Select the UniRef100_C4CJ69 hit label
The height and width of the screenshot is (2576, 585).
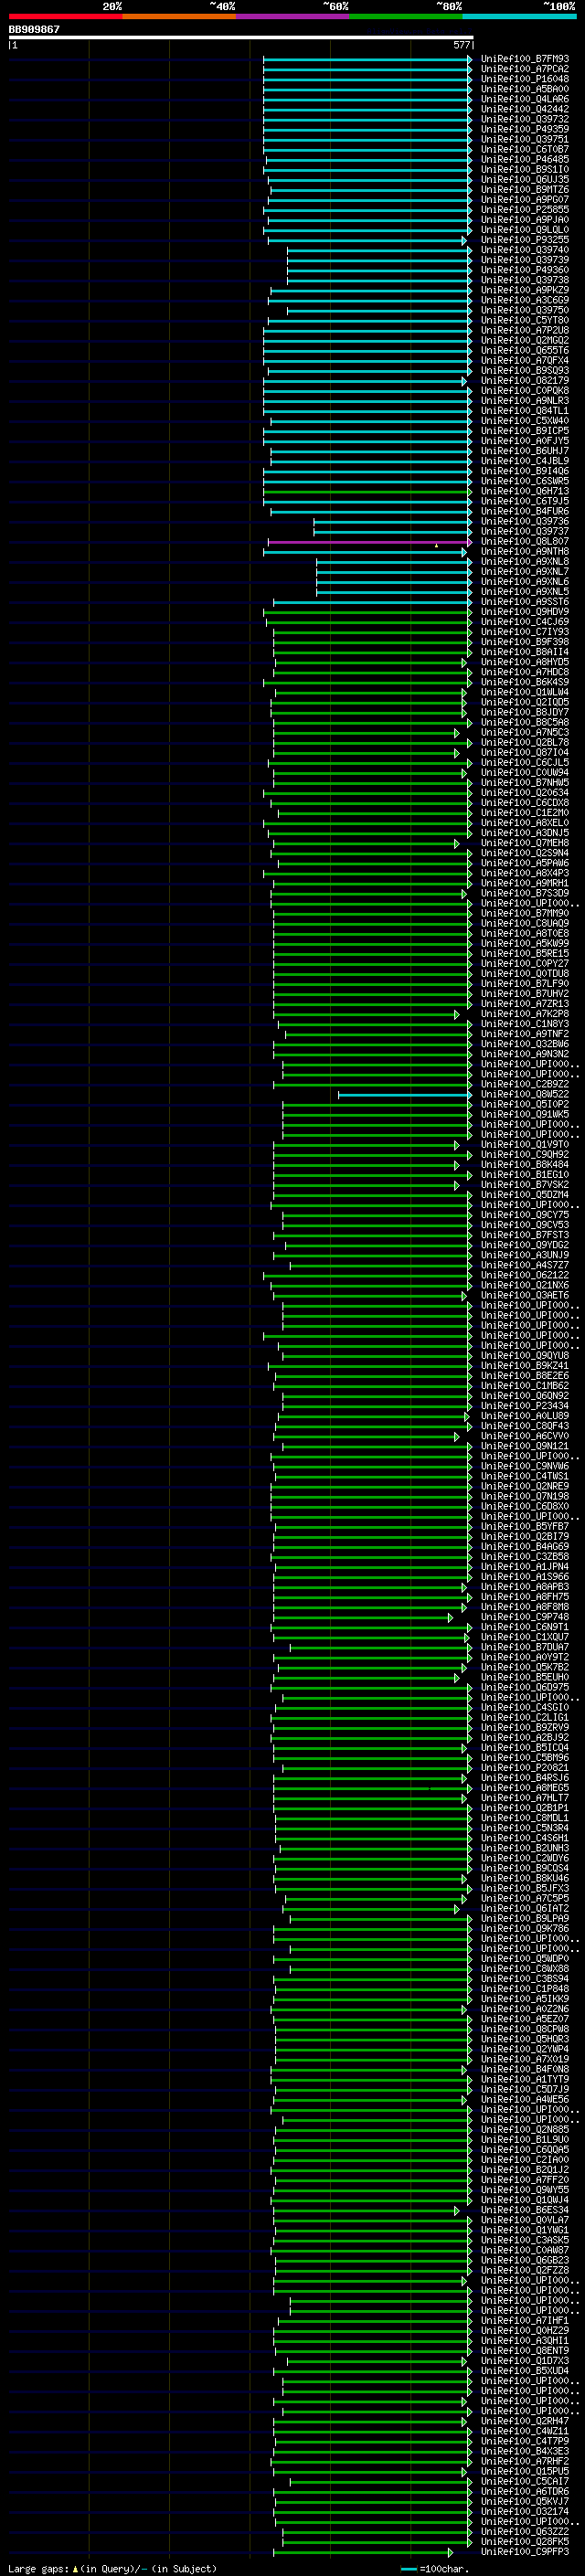(525, 622)
